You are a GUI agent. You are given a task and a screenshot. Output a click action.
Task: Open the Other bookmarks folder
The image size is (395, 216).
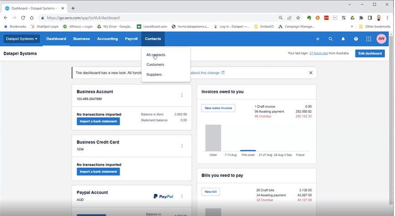(x=374, y=26)
